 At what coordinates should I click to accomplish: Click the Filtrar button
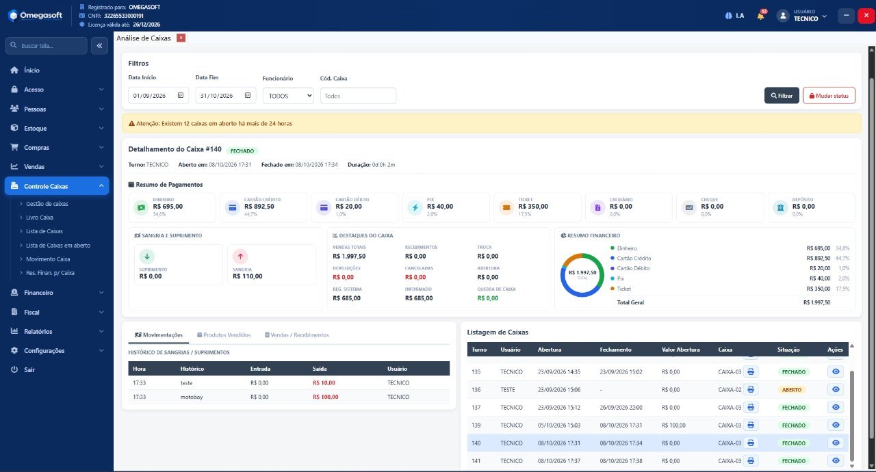[x=782, y=96]
